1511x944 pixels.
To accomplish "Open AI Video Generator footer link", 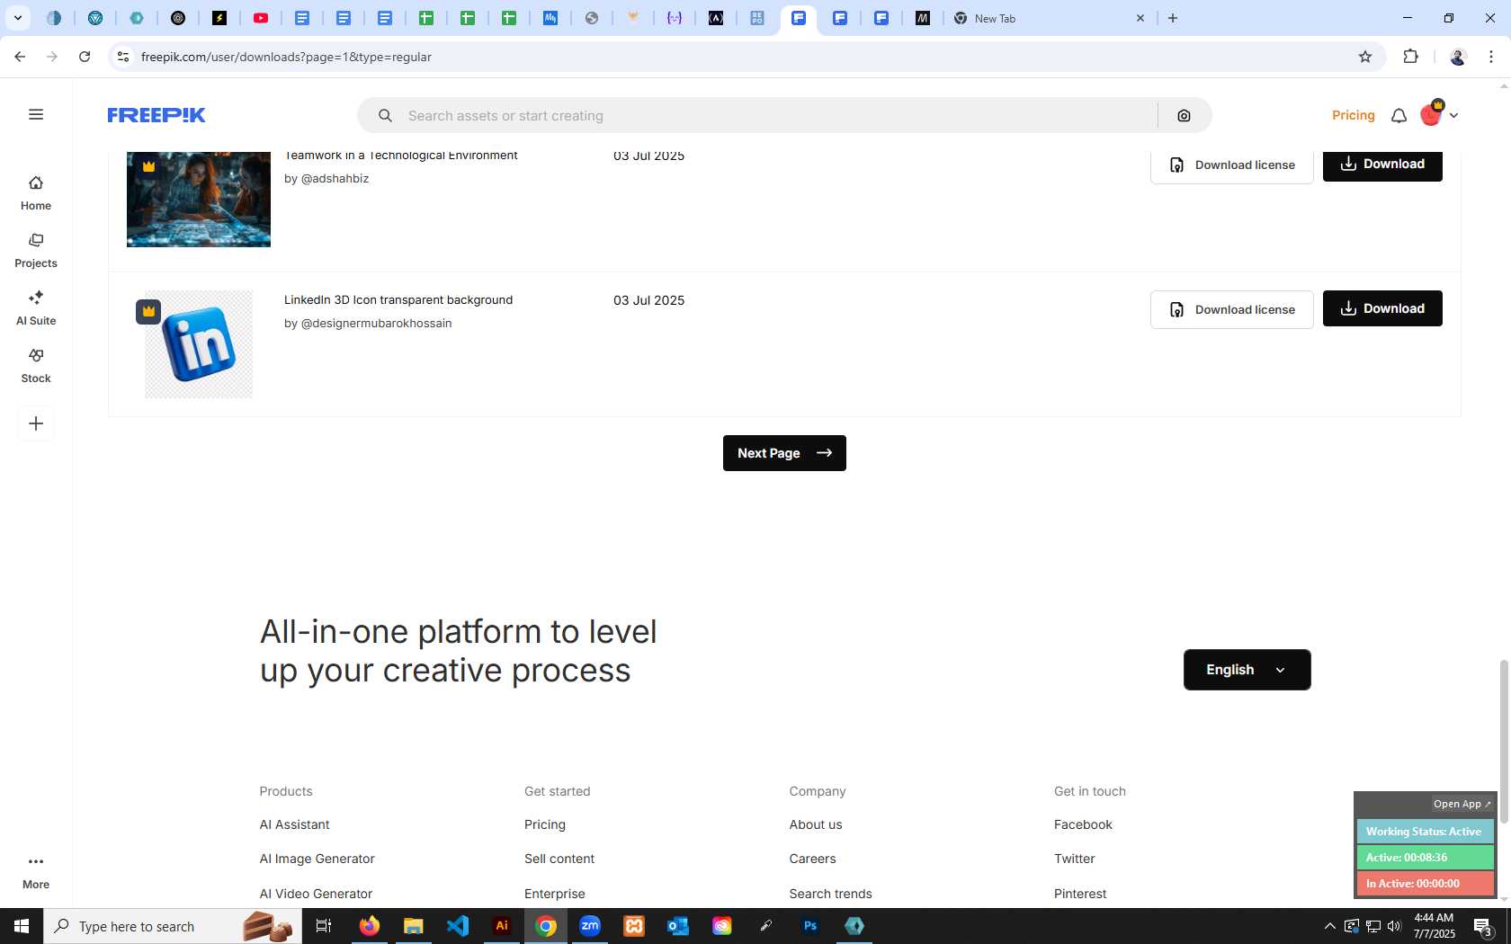I will point(316,894).
